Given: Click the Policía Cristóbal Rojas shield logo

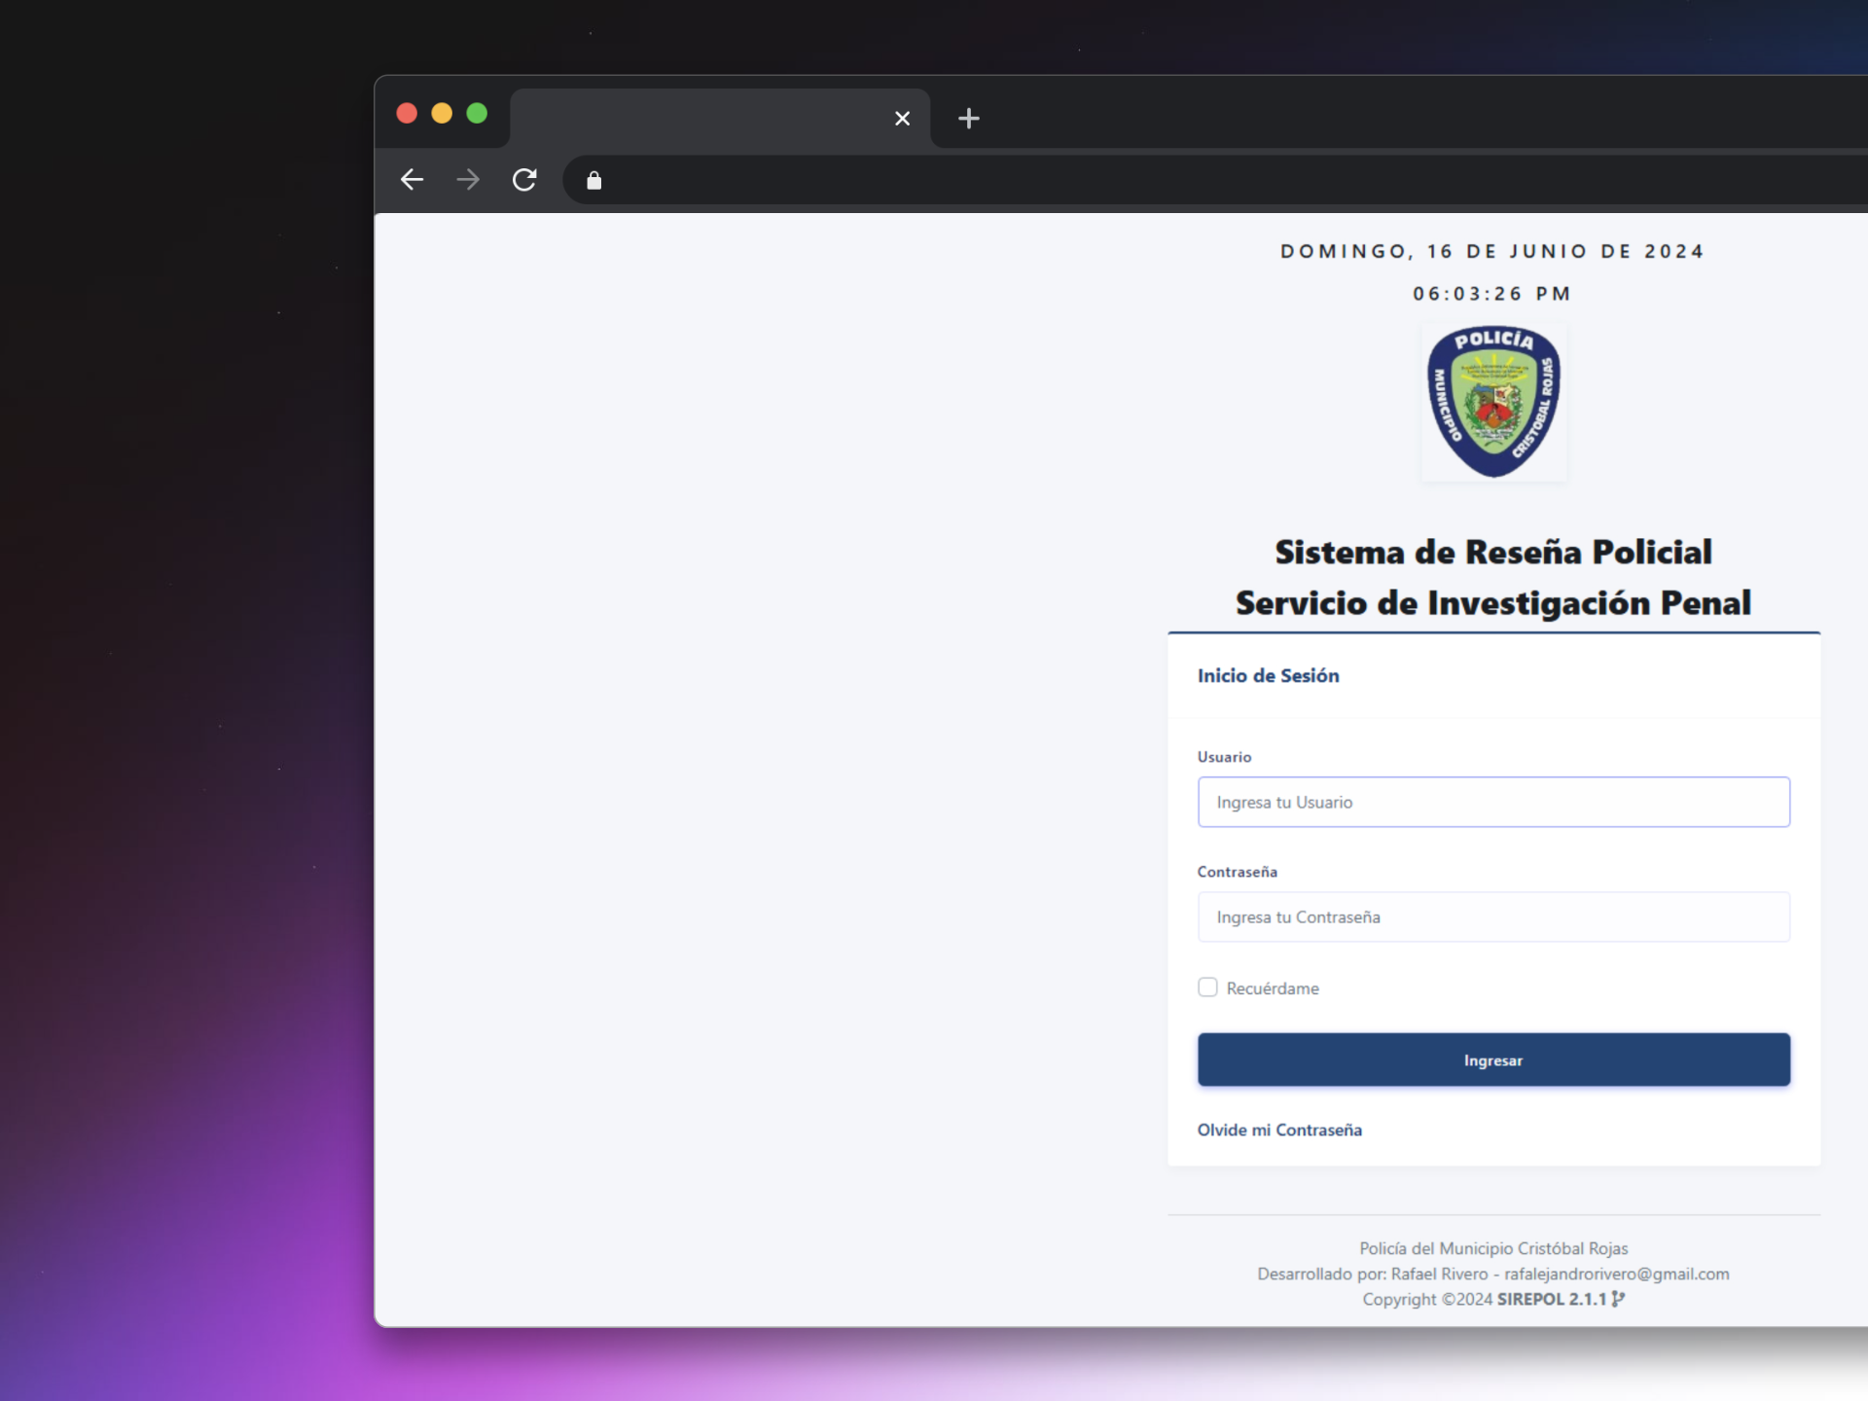Looking at the screenshot, I should point(1494,402).
